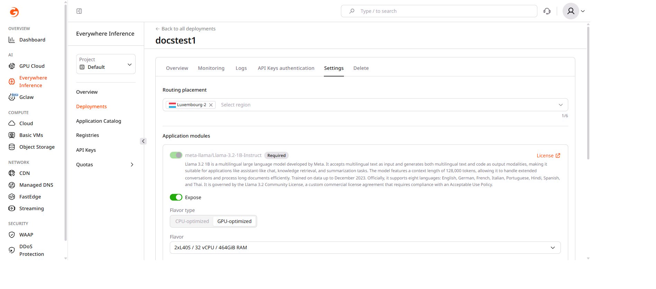Click the 1/6 region counter
656x289 pixels.
[x=565, y=116]
